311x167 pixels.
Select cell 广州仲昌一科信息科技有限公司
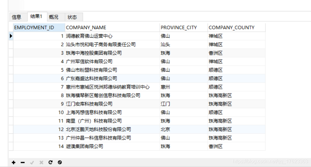pos(112,138)
